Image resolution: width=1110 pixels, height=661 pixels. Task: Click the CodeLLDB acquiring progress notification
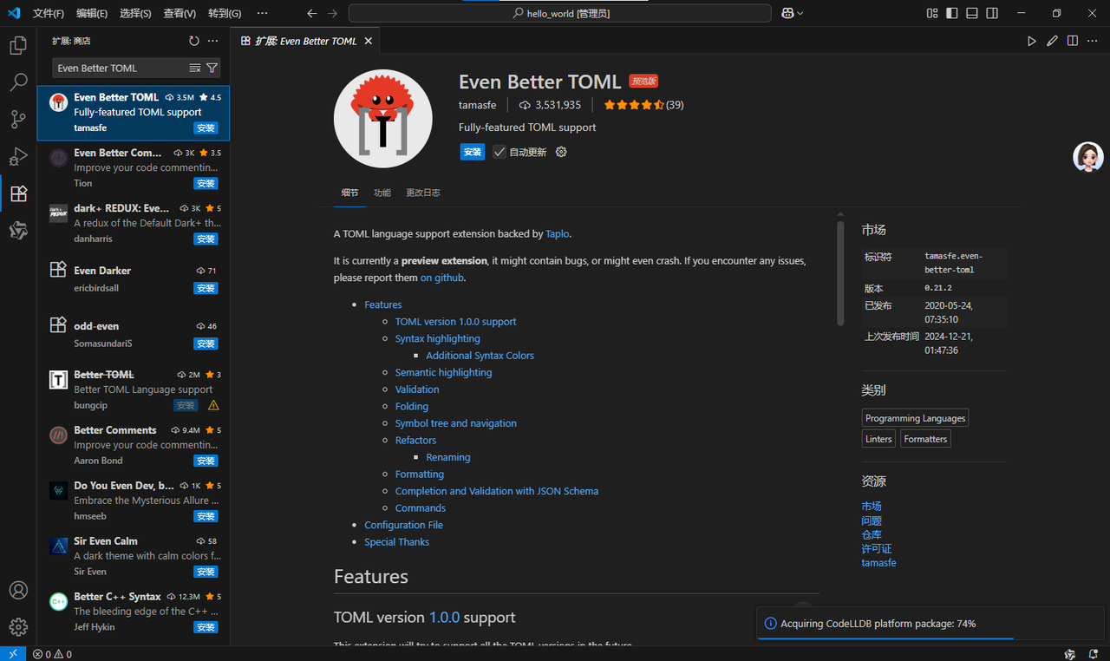click(x=929, y=624)
